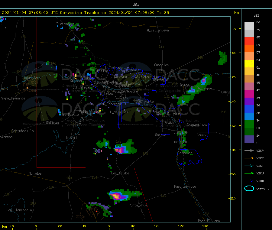Screen dimensions: 272x230
Task: Click the green echo near 146 at right edge
Action: [222, 58]
